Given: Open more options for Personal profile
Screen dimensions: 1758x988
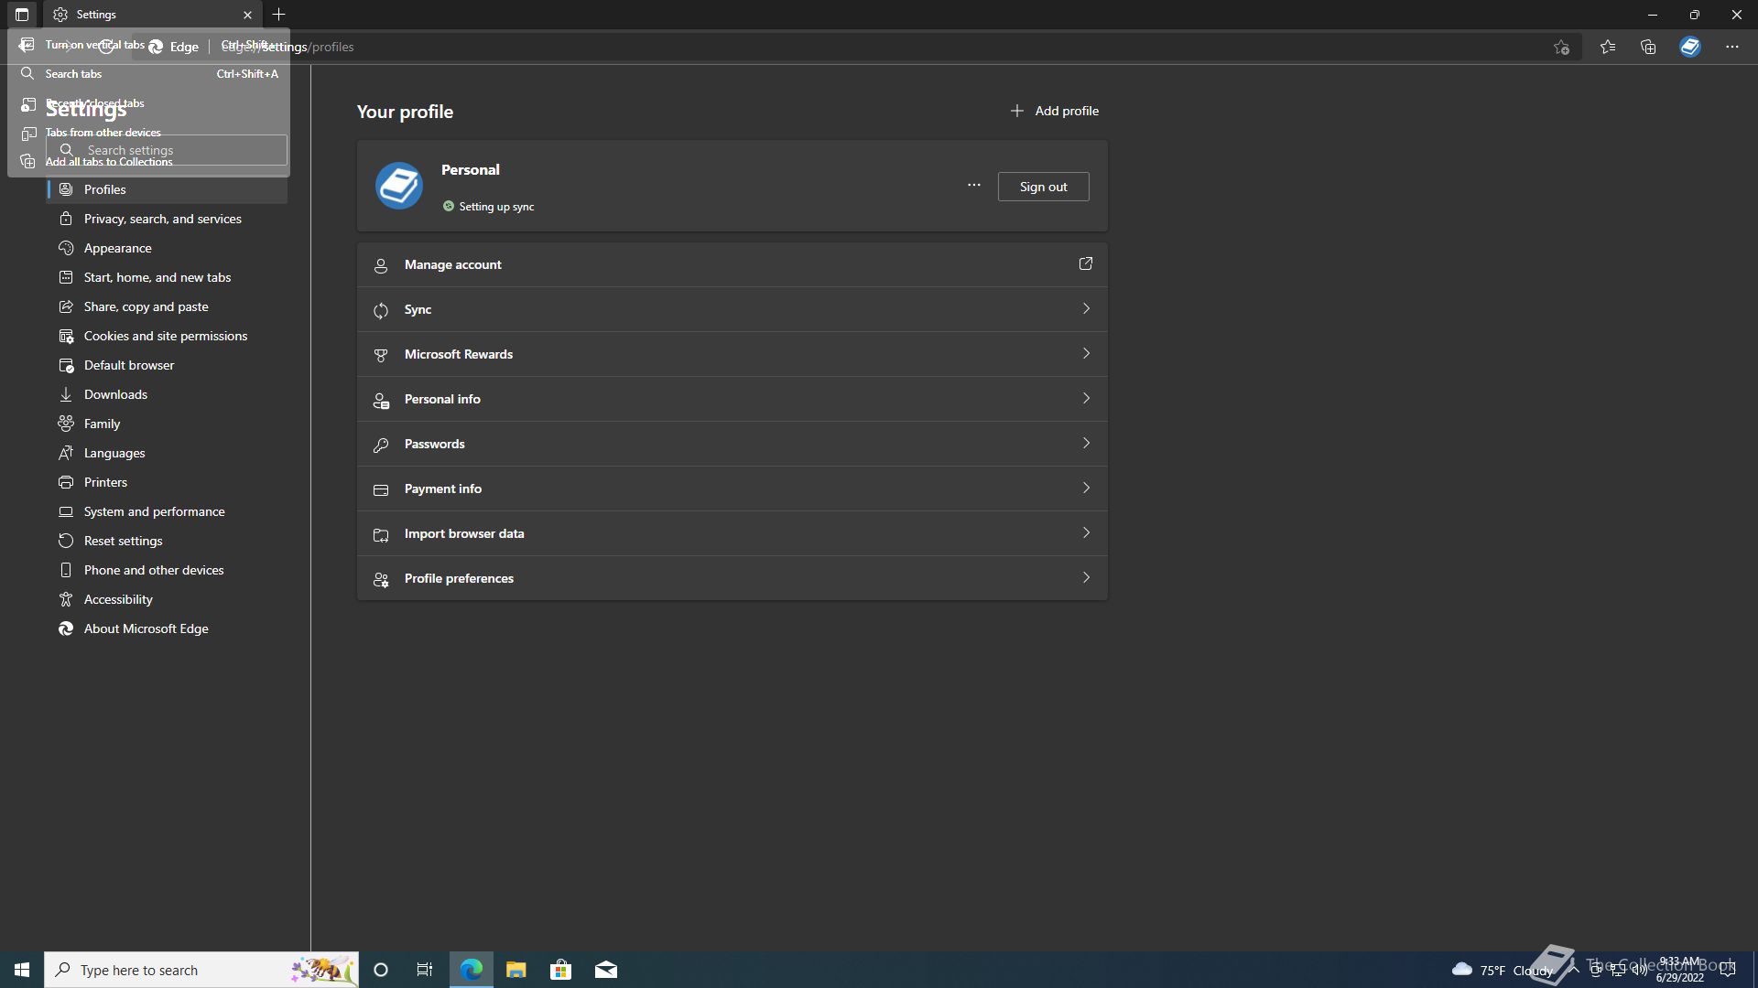Looking at the screenshot, I should tap(974, 186).
